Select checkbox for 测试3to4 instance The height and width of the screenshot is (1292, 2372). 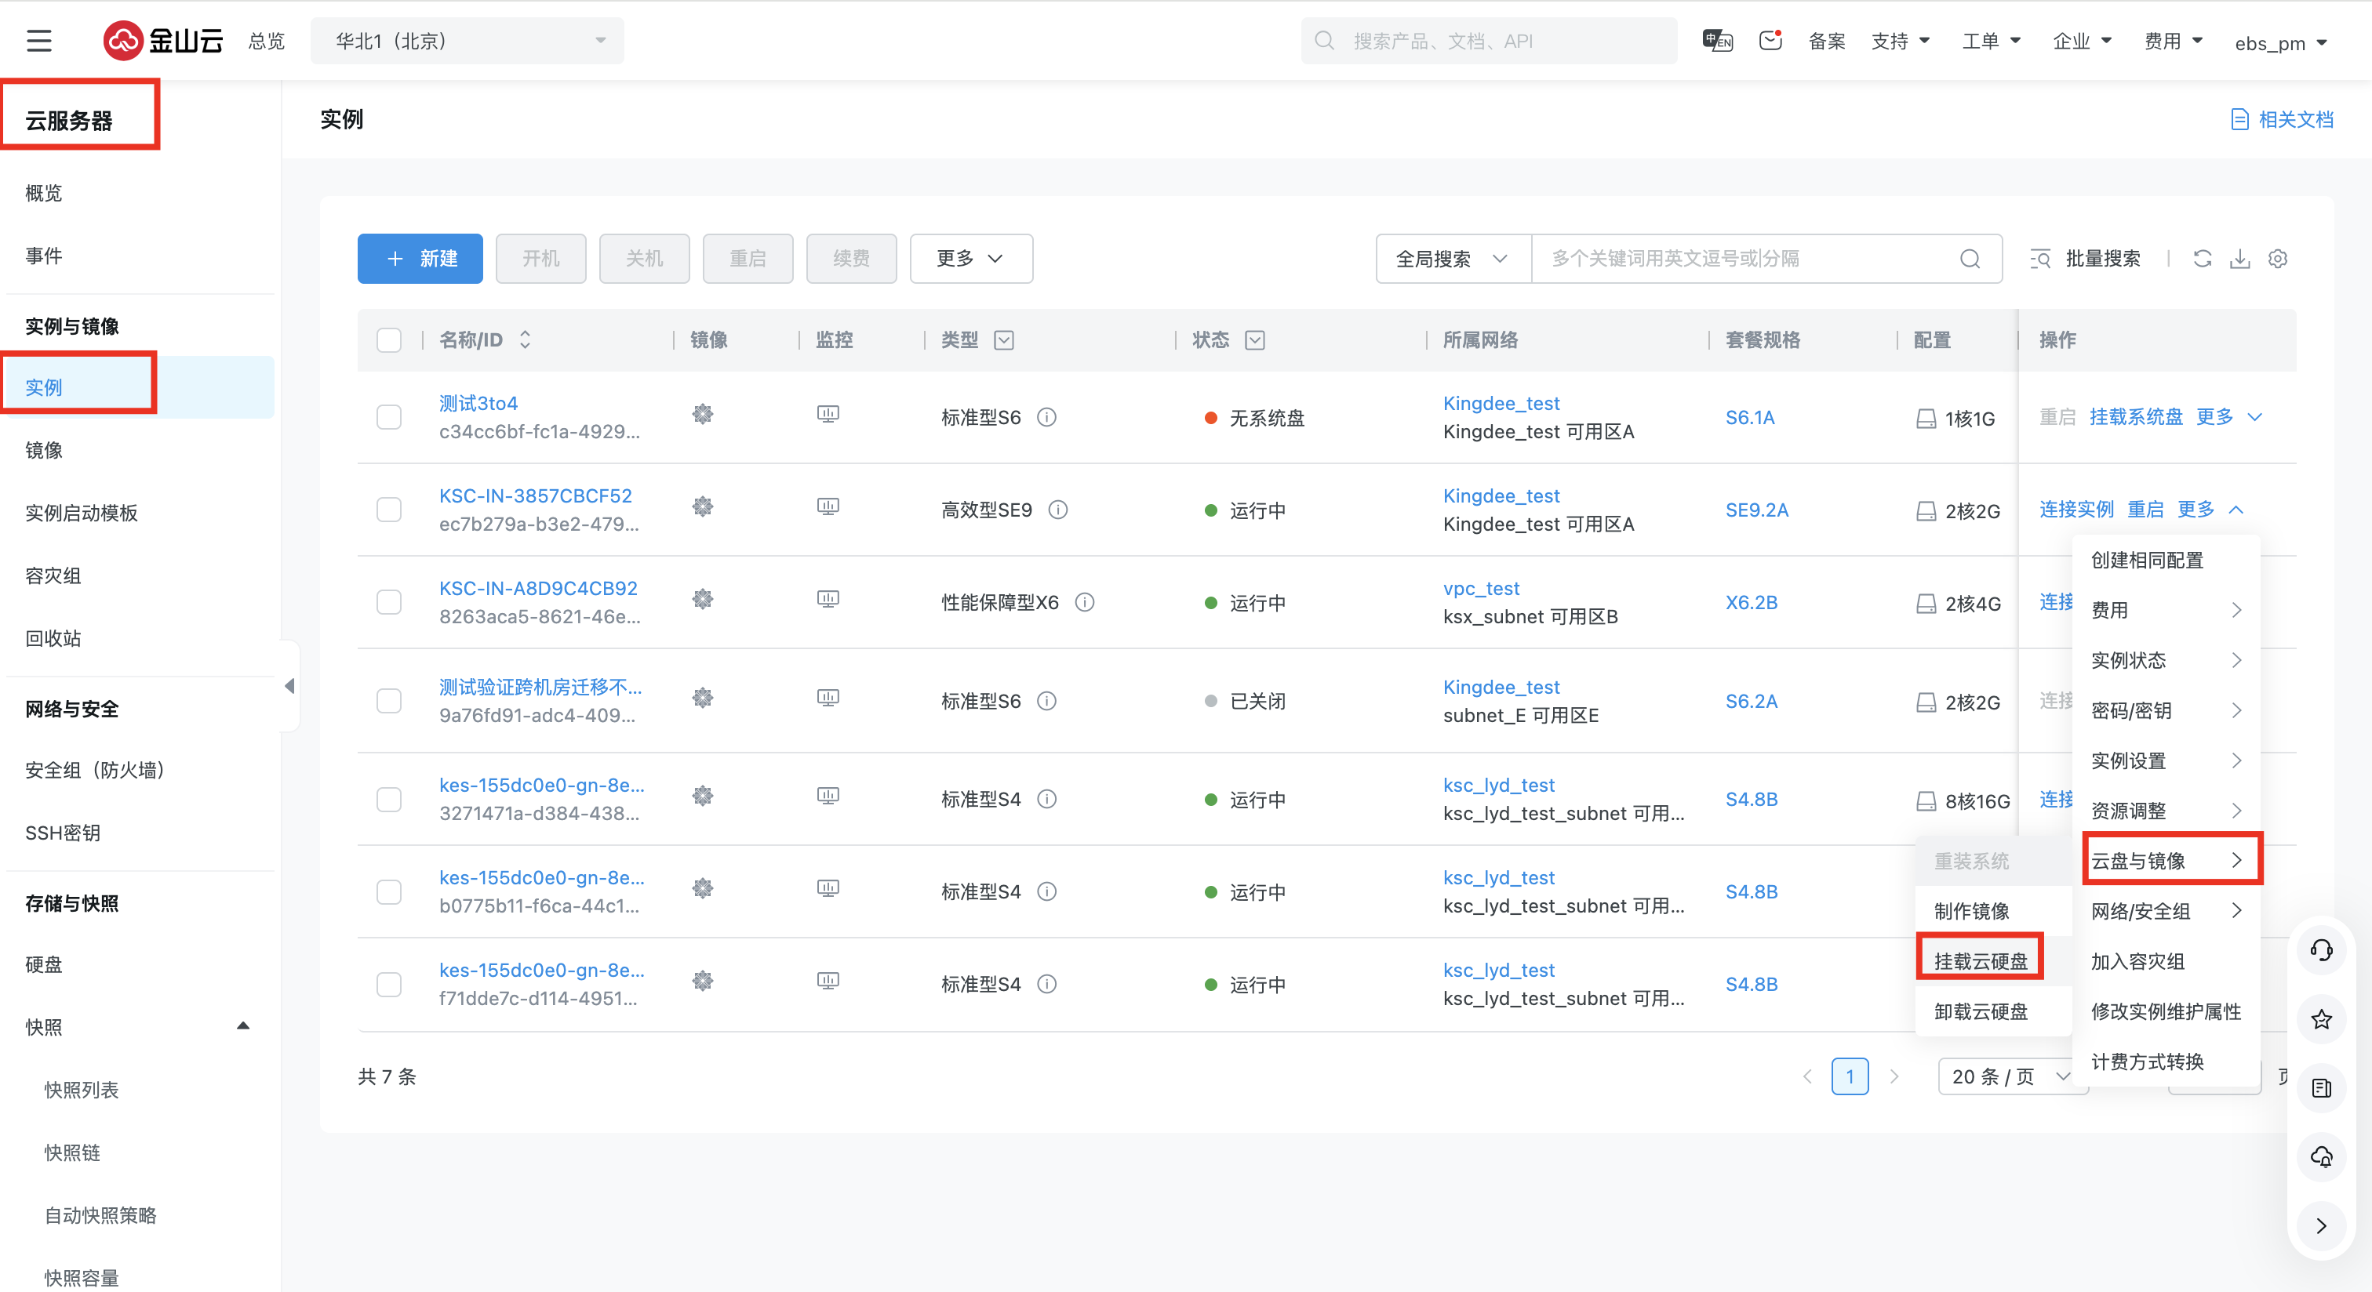388,417
